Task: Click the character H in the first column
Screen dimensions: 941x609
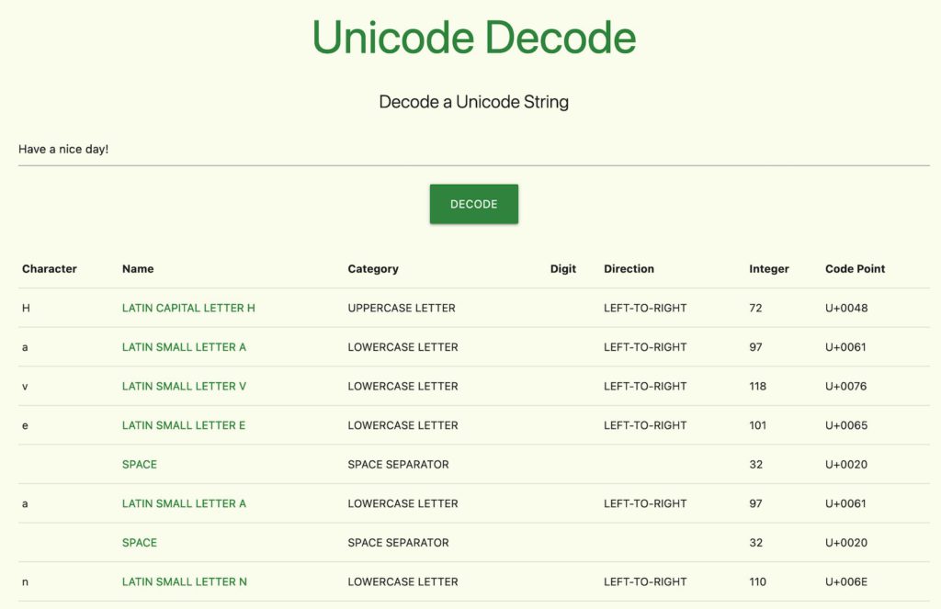Action: pos(26,308)
